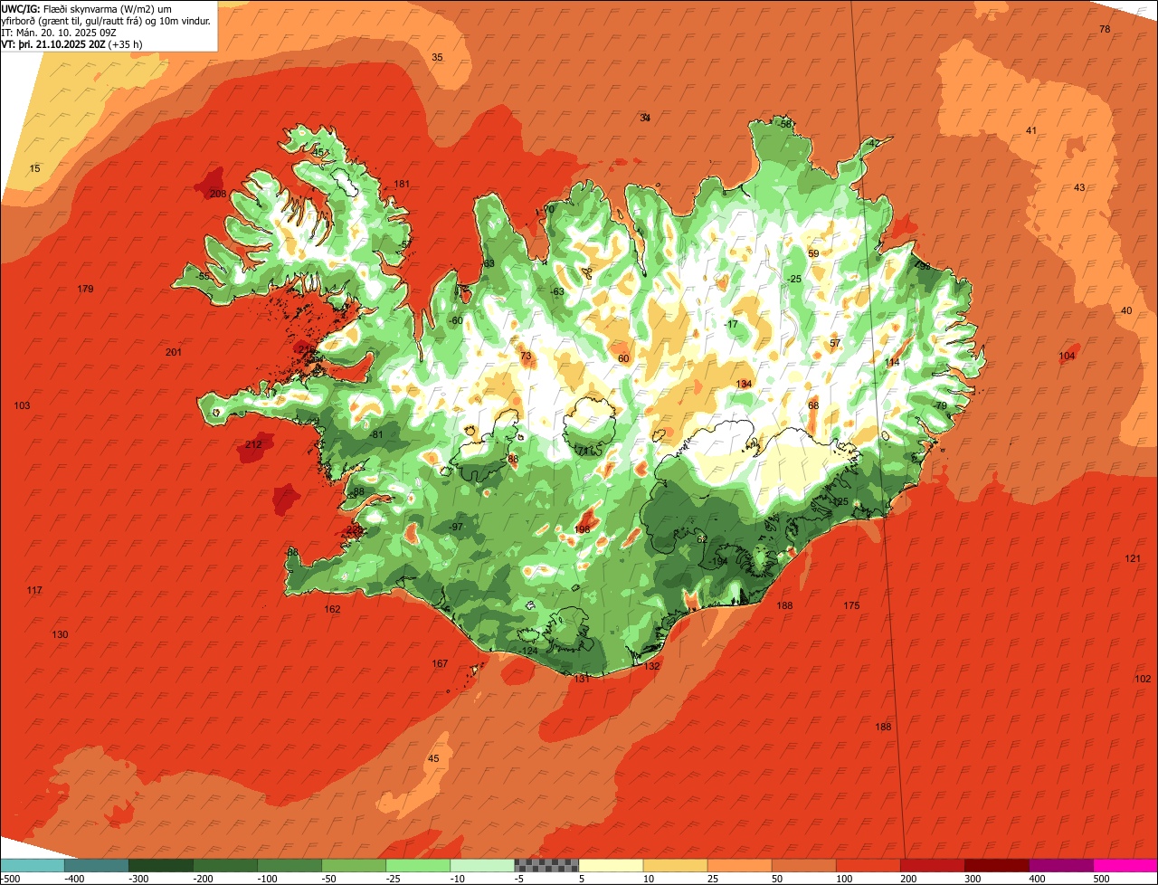Click the value 179 over the western sea
The height and width of the screenshot is (885, 1158).
(85, 289)
